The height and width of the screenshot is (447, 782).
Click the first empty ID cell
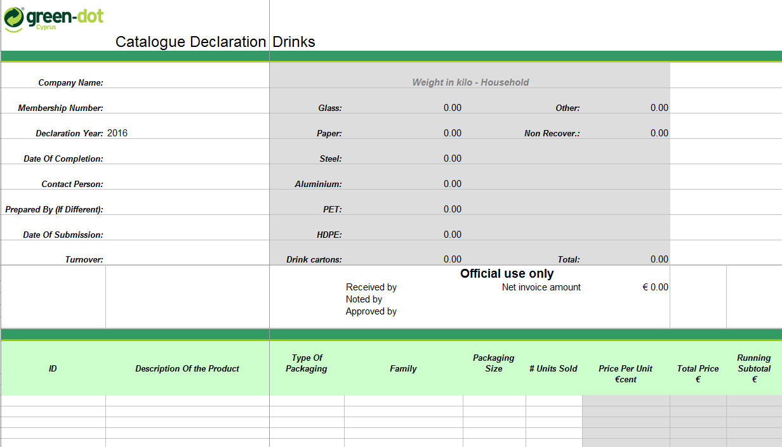[53, 401]
